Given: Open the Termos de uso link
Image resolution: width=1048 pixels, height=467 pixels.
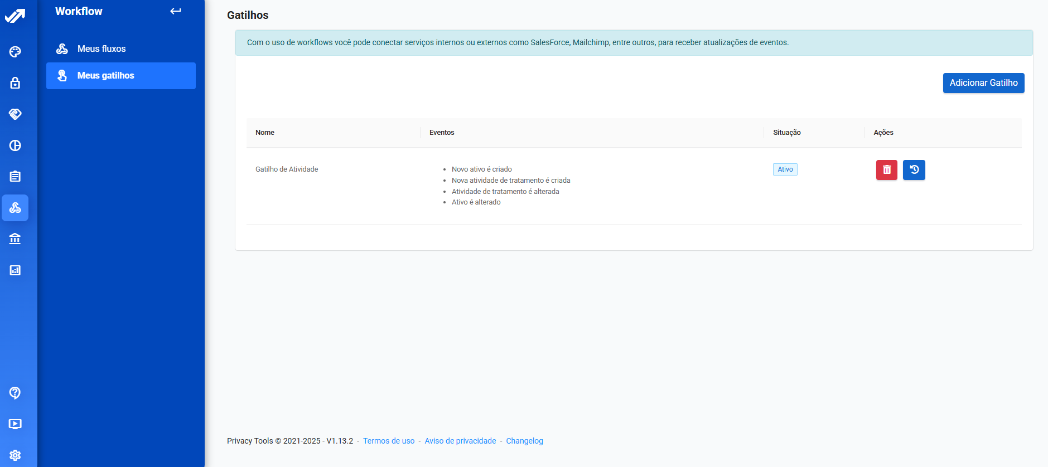Looking at the screenshot, I should 389,441.
